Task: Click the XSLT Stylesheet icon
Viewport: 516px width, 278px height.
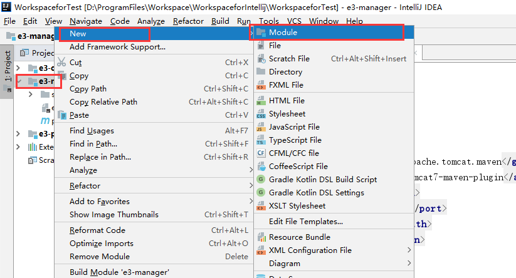Action: tap(261, 206)
